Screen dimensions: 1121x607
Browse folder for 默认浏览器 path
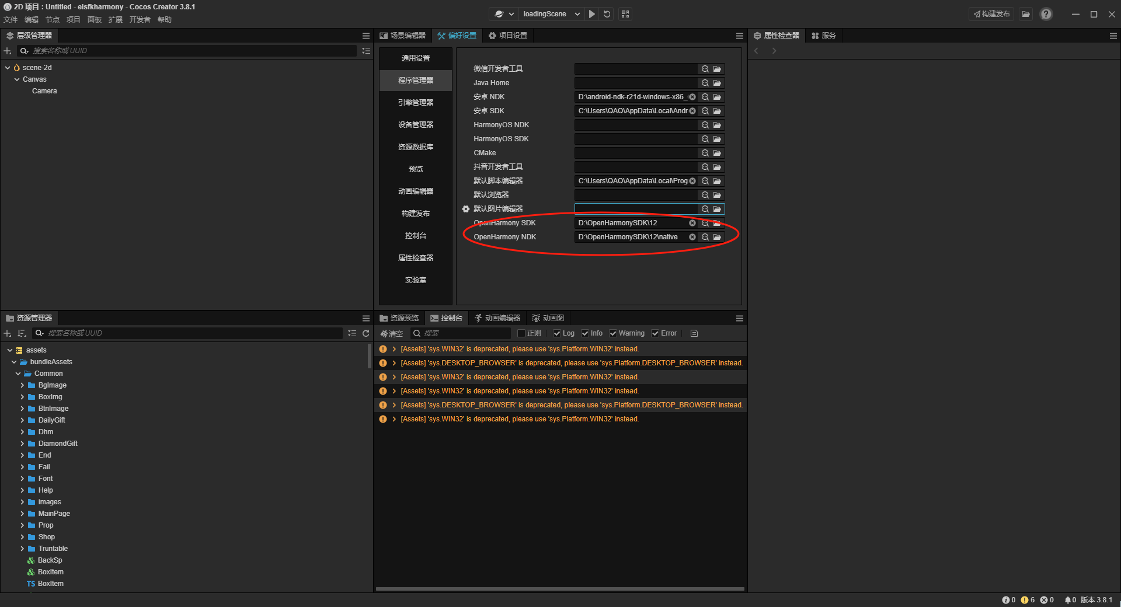718,195
